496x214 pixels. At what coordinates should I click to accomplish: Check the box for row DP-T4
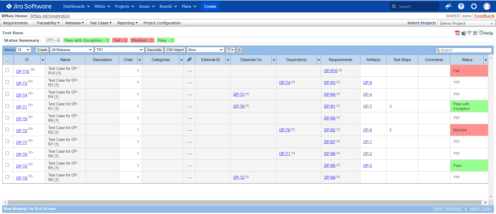click(x=7, y=94)
